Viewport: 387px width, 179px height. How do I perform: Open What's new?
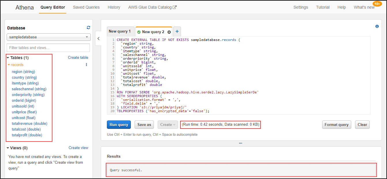(364, 7)
